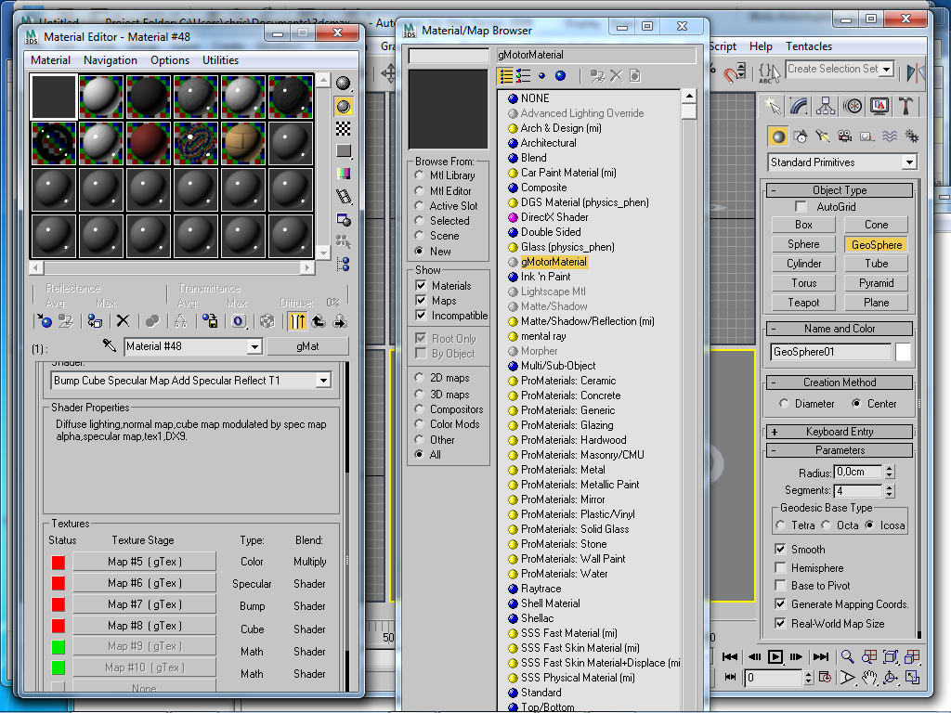Select the Scene radio button
The height and width of the screenshot is (713, 951).
419,235
